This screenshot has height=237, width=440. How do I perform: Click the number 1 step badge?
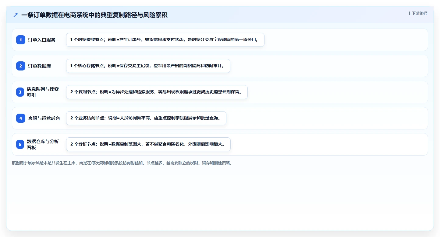[x=21, y=40]
